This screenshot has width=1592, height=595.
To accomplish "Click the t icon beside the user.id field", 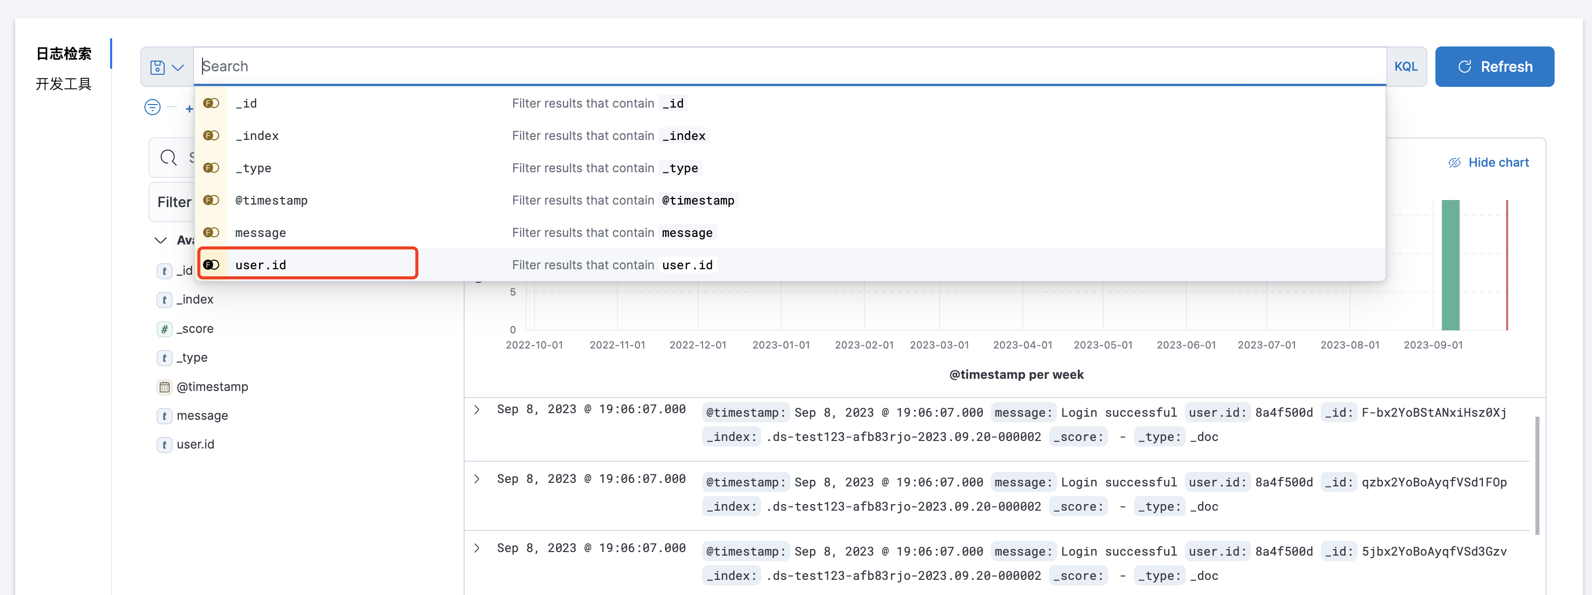I will [164, 444].
